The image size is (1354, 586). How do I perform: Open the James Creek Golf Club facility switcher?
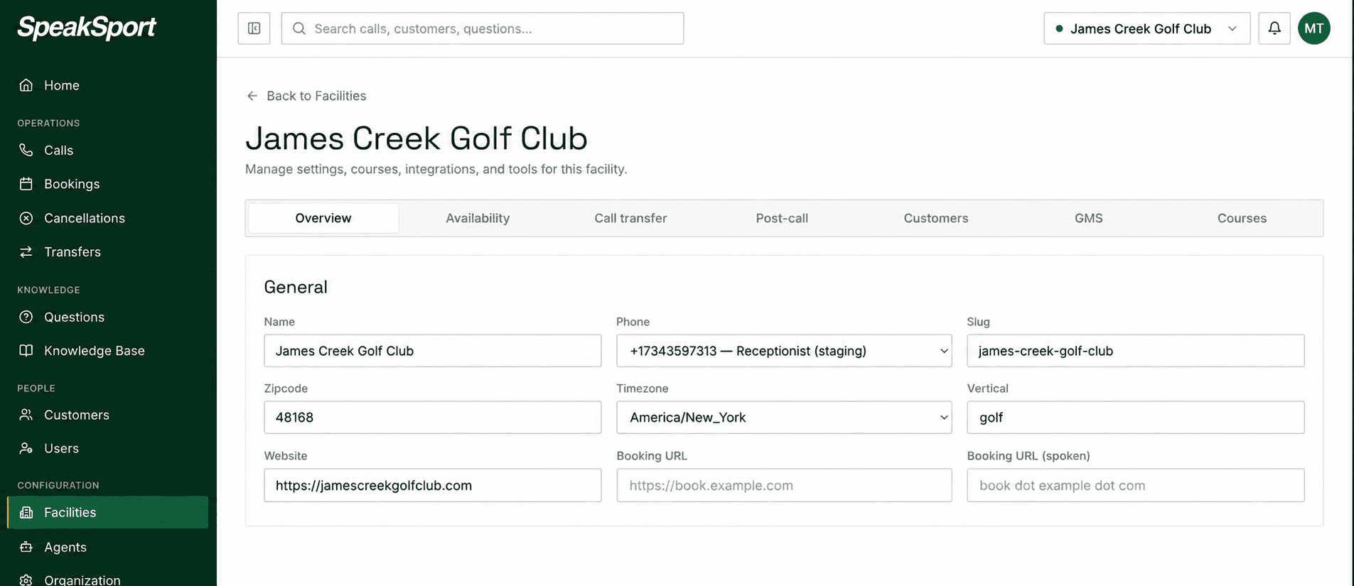point(1146,28)
